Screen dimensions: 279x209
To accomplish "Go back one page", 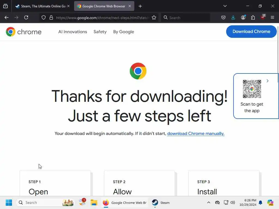I will (x=7, y=17).
